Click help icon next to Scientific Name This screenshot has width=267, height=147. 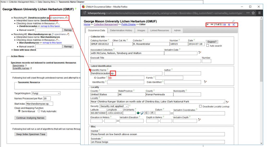tap(107, 70)
